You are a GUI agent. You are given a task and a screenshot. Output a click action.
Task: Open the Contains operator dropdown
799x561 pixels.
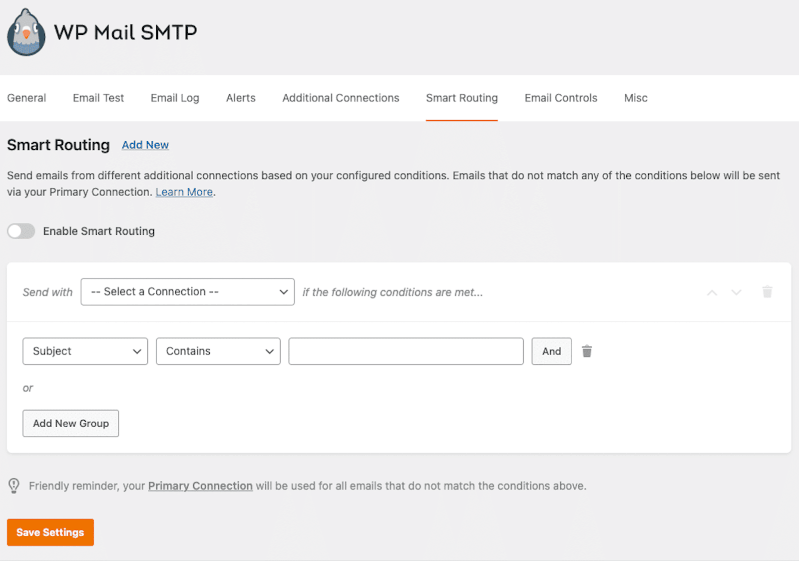click(x=218, y=351)
